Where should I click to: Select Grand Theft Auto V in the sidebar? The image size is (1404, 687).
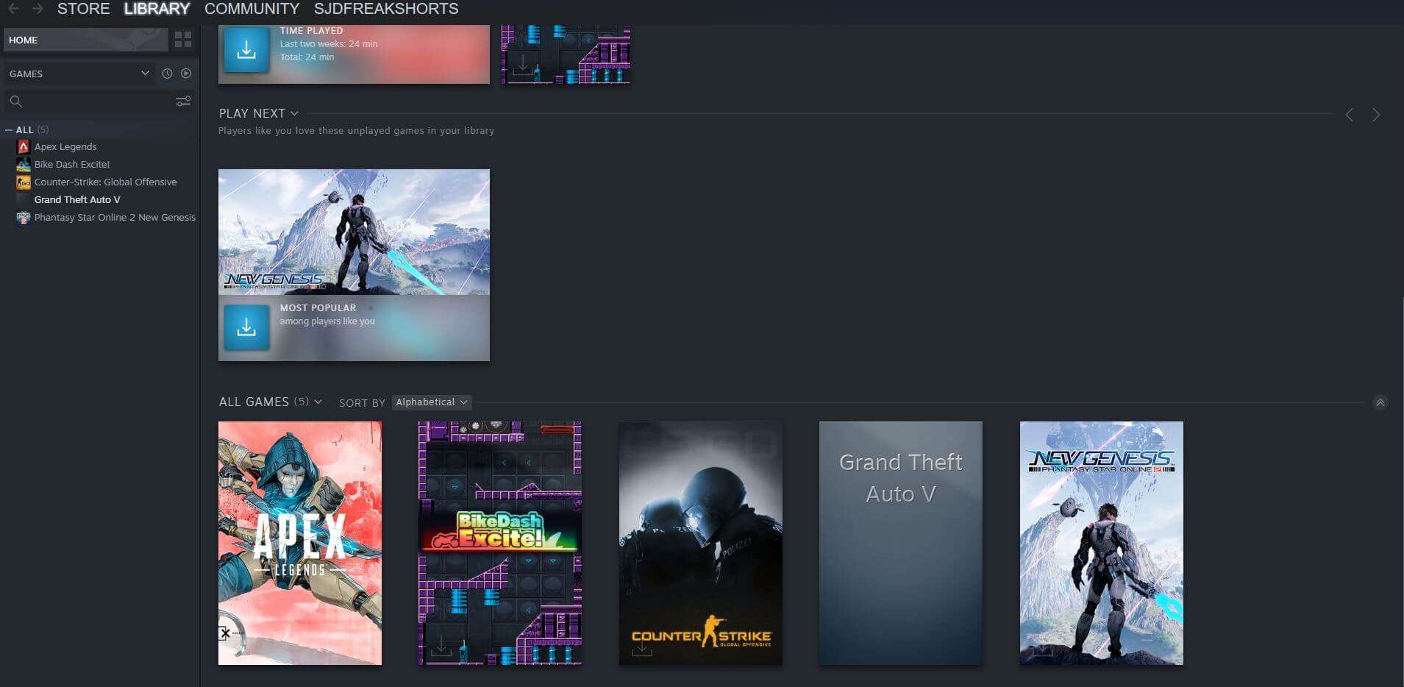[77, 199]
